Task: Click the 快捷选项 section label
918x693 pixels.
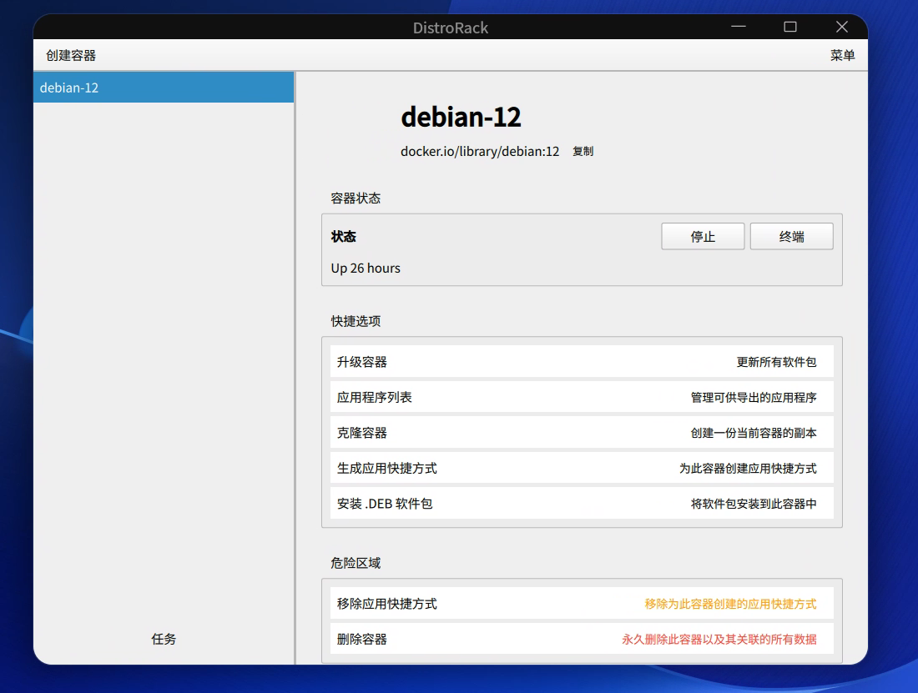Action: 356,321
